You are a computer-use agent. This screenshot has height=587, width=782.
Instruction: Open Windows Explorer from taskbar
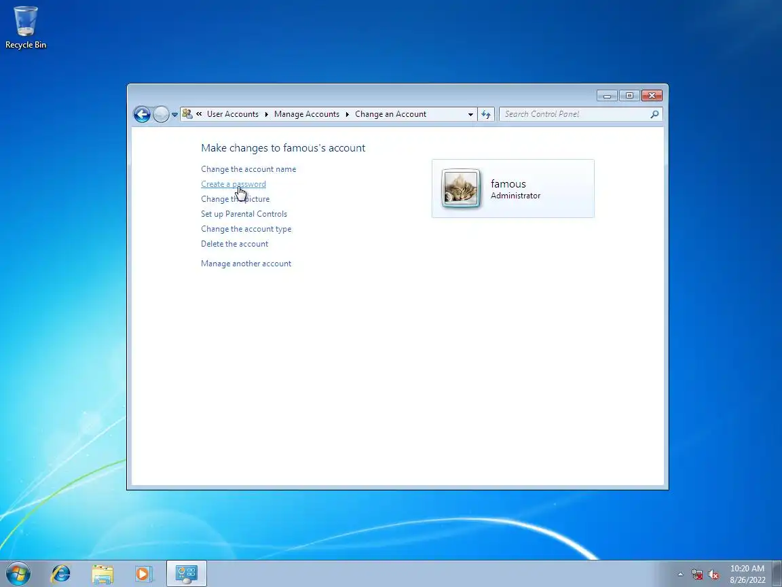pos(103,574)
